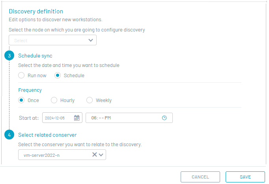
Task: Choose the Weekly frequency option
Action: (x=90, y=100)
